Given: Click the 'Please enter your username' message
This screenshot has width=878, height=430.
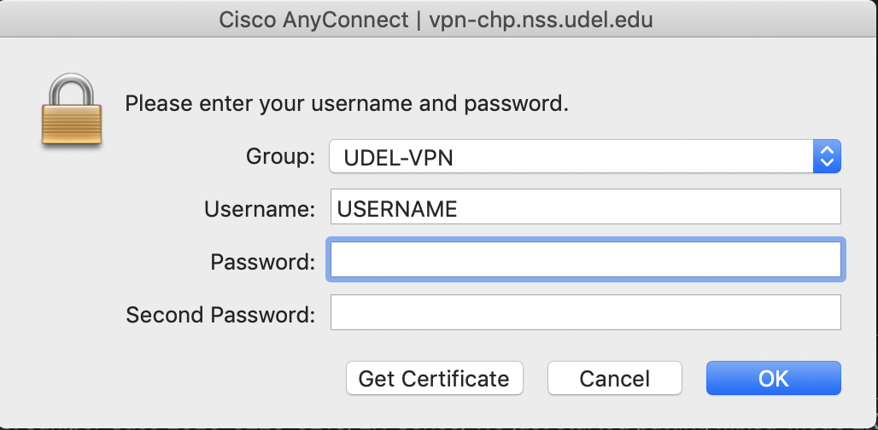Looking at the screenshot, I should pyautogui.click(x=347, y=104).
